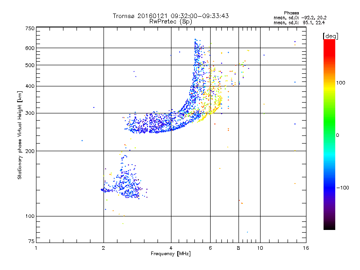Click the 'Stationary phase Virtual Height [km]' y-axis label

[x=19, y=135]
